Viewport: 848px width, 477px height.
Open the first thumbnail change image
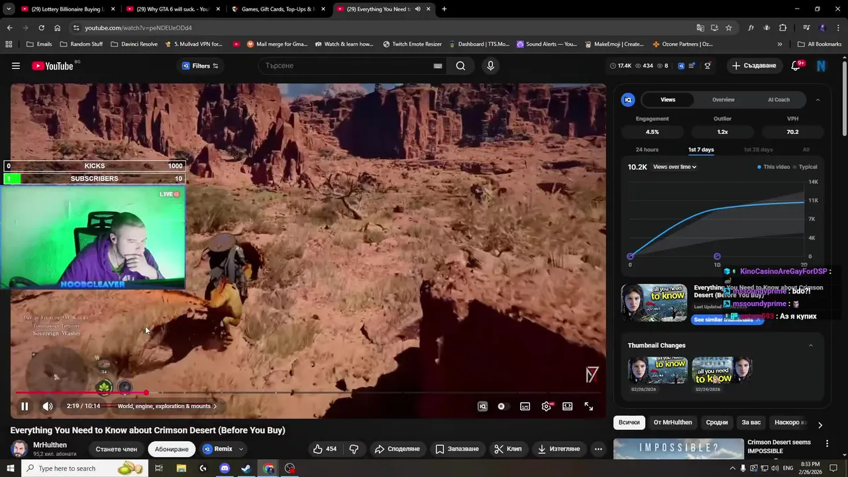657,370
